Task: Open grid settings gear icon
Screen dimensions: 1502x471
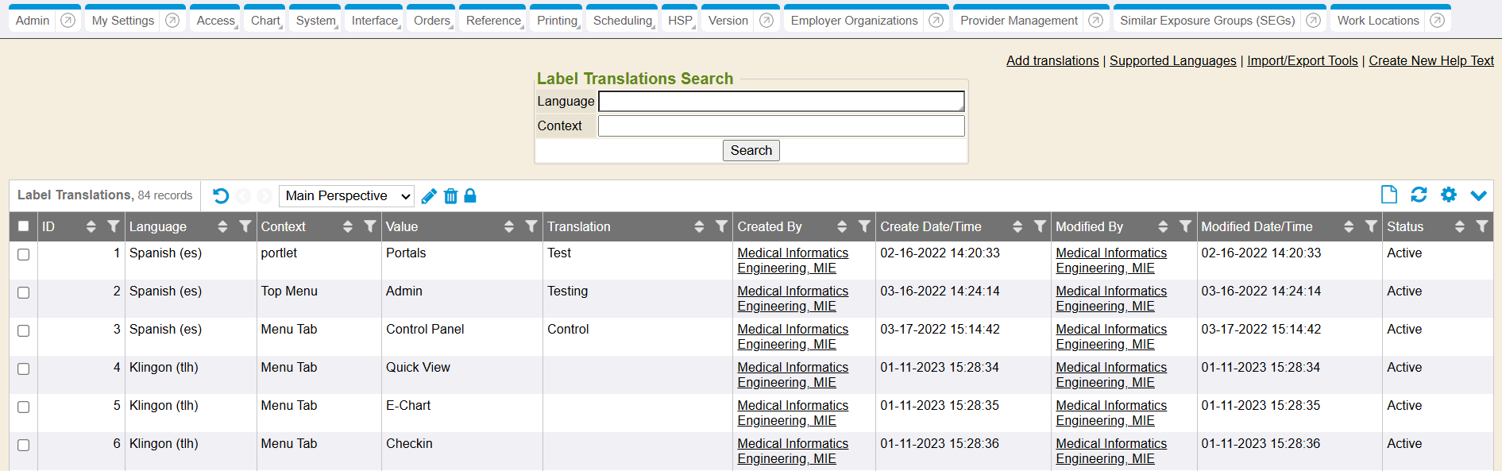Action: 1449,195
